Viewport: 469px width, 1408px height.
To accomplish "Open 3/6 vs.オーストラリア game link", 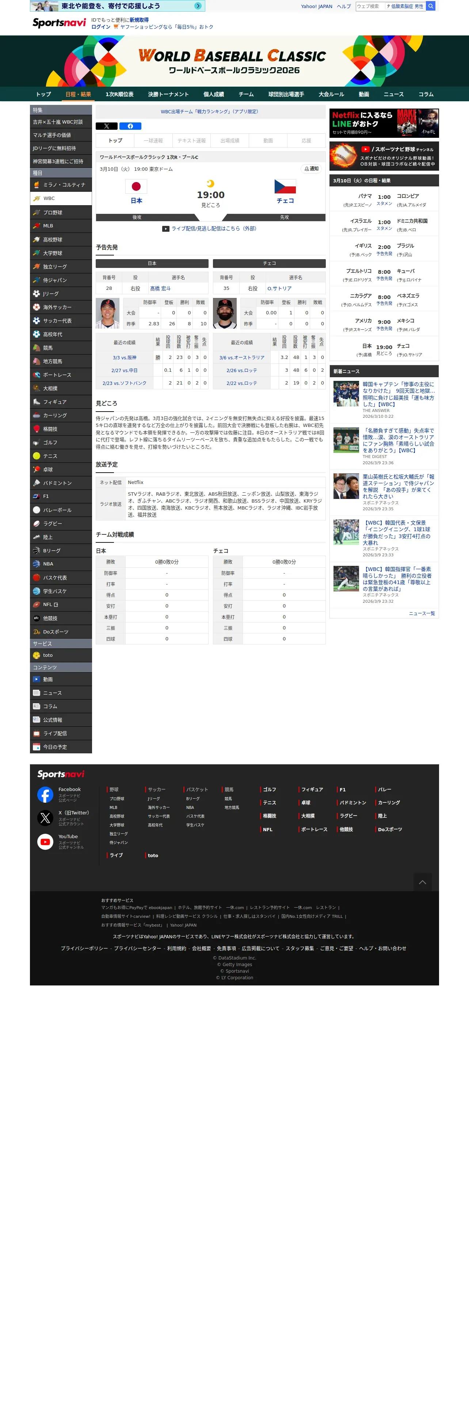I will coord(242,357).
